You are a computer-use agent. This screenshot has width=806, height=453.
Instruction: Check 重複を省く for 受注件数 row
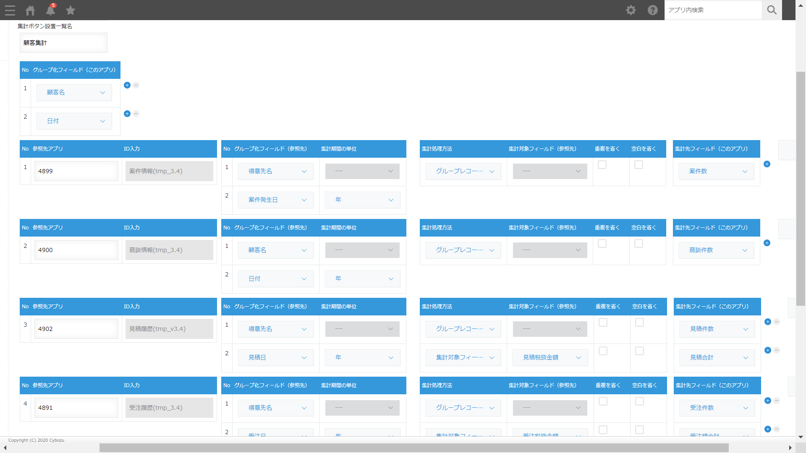603,401
